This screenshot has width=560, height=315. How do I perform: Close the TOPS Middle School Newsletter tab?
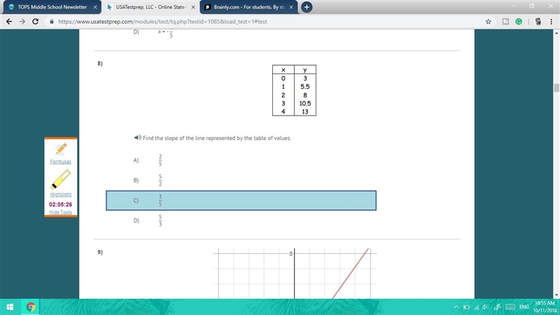pos(95,7)
